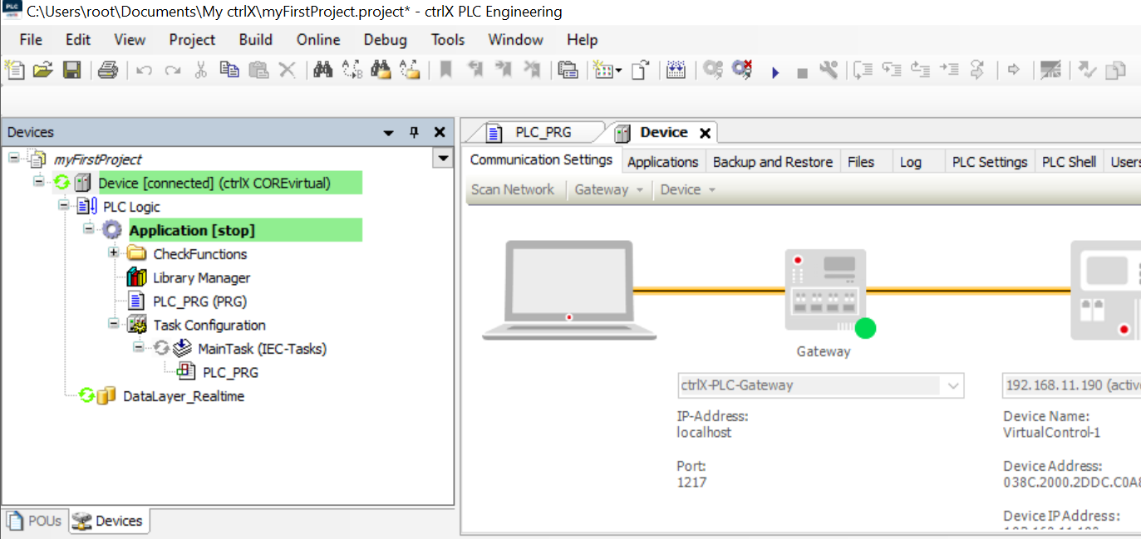The width and height of the screenshot is (1141, 539).
Task: Click the Scan Network button
Action: pos(512,189)
